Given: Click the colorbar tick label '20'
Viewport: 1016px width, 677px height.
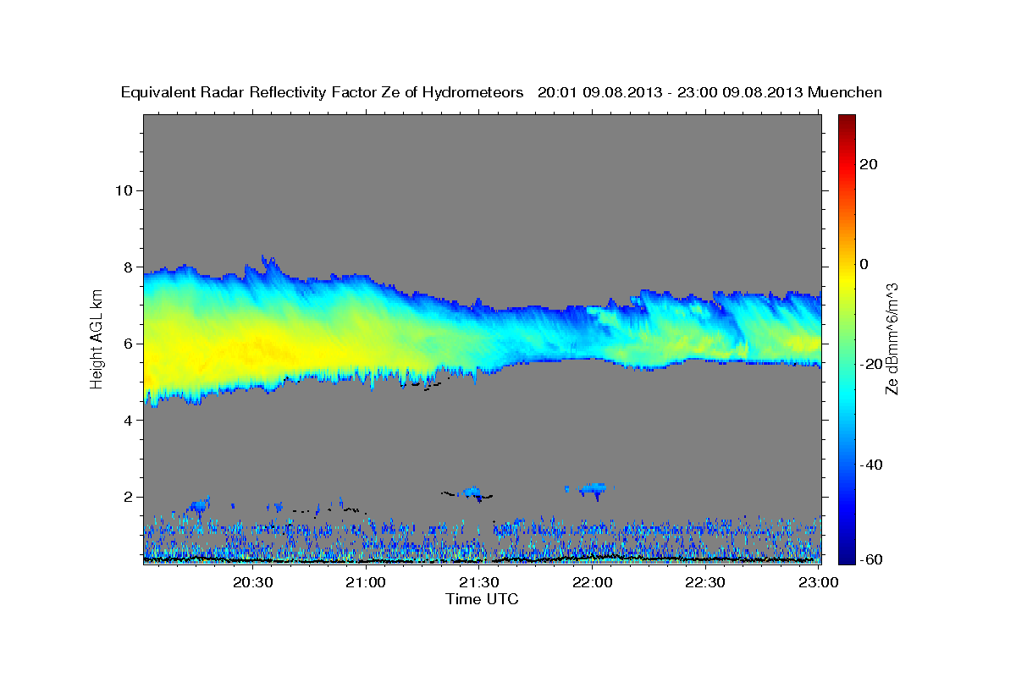Looking at the screenshot, I should pyautogui.click(x=868, y=164).
